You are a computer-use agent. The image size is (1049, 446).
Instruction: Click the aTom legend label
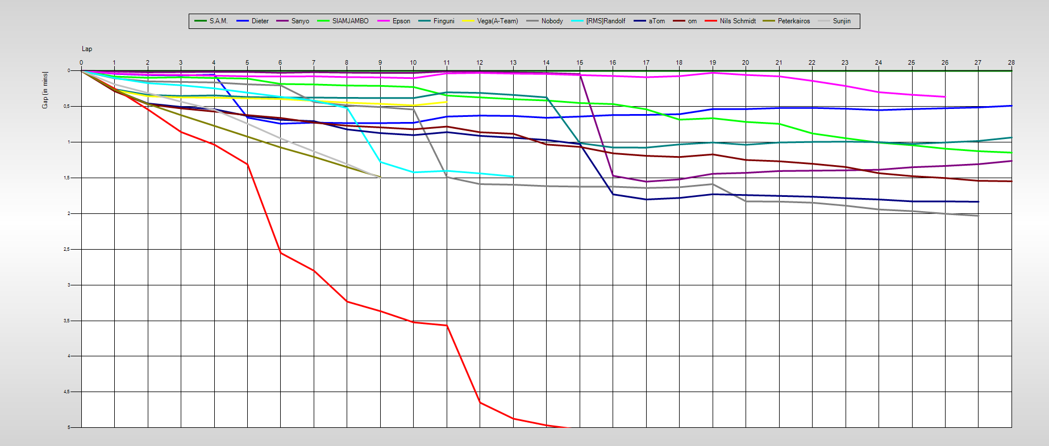coord(656,21)
